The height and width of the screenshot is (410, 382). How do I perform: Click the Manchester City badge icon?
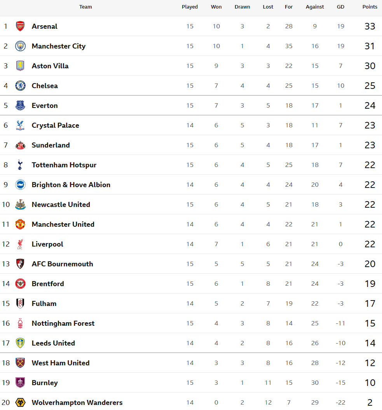click(20, 46)
